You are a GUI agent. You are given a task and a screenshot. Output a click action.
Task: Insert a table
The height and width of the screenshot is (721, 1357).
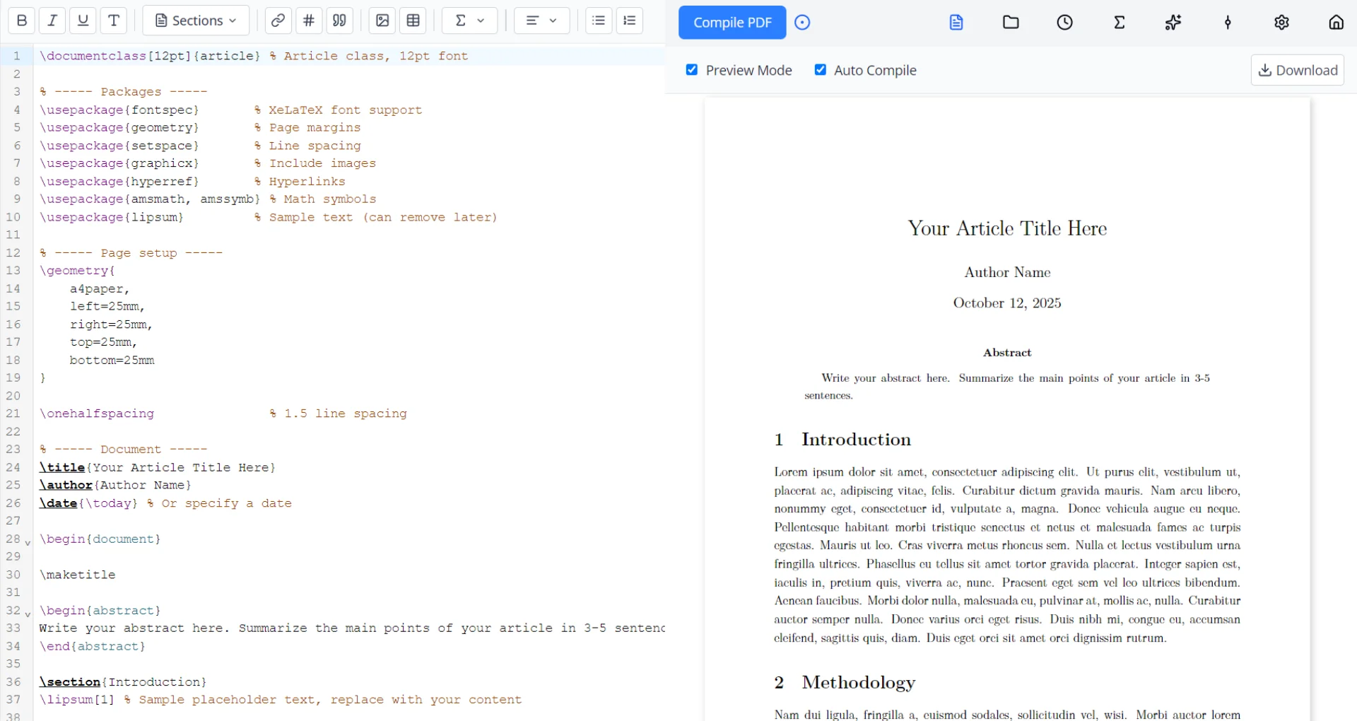coord(413,20)
